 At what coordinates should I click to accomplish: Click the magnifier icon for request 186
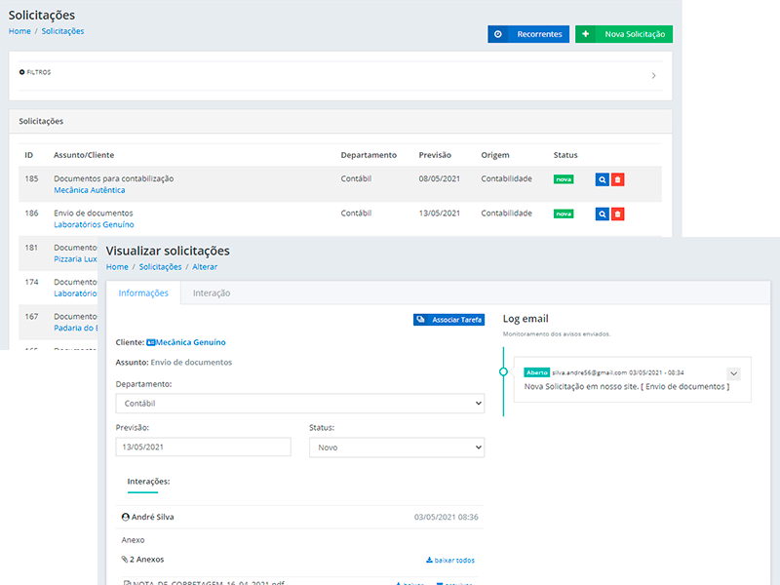(x=602, y=214)
